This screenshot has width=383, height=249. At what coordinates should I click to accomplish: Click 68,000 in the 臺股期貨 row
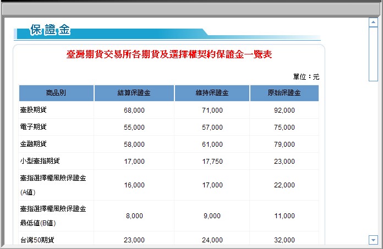tap(134, 110)
